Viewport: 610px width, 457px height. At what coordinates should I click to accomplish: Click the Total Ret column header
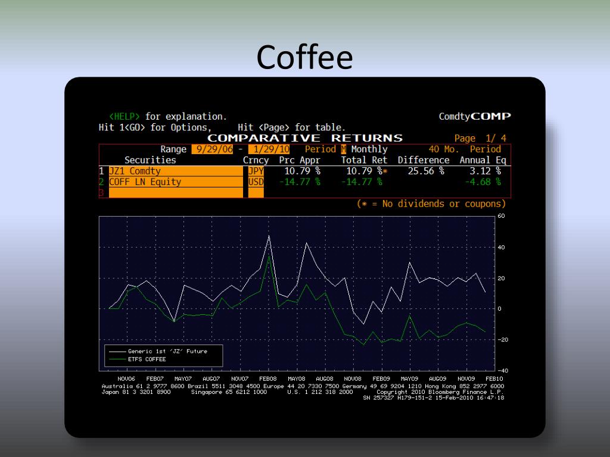pos(364,160)
